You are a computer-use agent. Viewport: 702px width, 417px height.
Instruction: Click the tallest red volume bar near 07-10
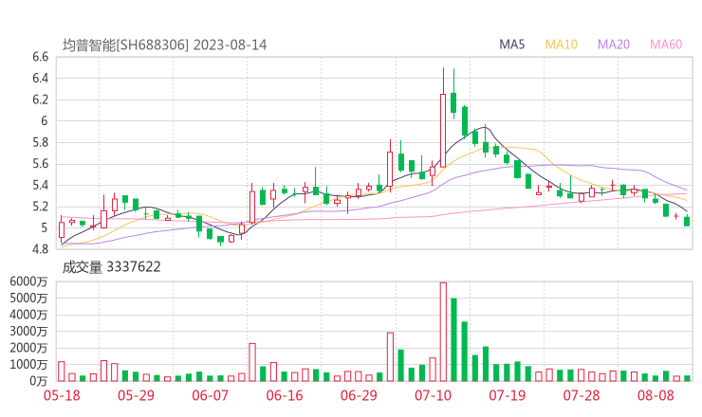click(443, 332)
